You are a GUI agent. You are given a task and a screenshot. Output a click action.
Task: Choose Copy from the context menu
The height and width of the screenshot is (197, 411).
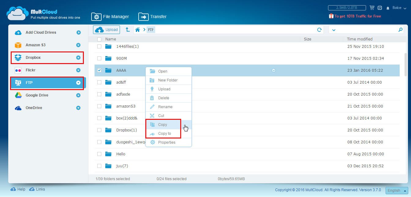169,125
